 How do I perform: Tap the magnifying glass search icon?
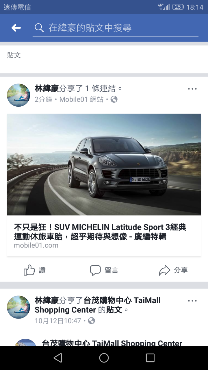[x=39, y=28]
